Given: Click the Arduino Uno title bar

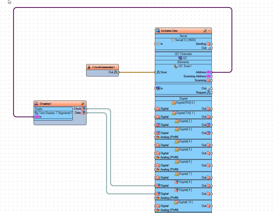Looking at the screenshot, I should 183,30.
